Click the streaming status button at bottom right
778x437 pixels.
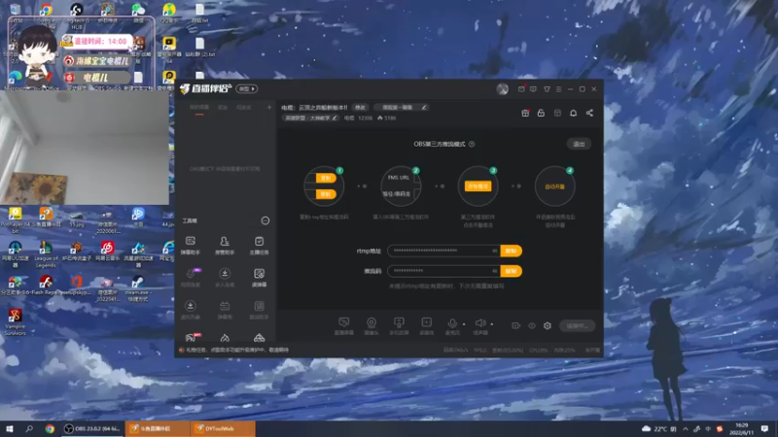click(x=577, y=325)
